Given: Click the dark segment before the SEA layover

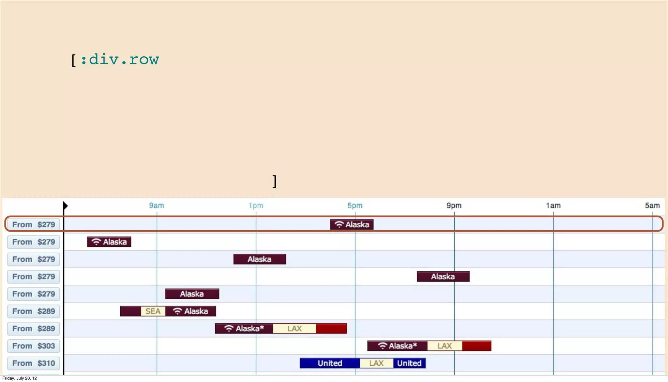Looking at the screenshot, I should pos(130,311).
